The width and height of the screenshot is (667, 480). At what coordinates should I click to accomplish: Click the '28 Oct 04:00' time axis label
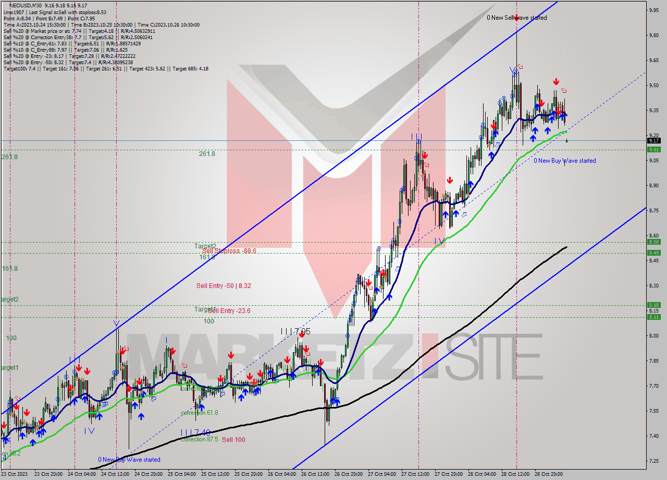(x=482, y=474)
